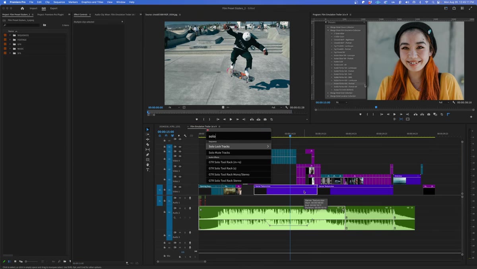
Task: Select the Ripple Edit tool
Action: coord(147,139)
